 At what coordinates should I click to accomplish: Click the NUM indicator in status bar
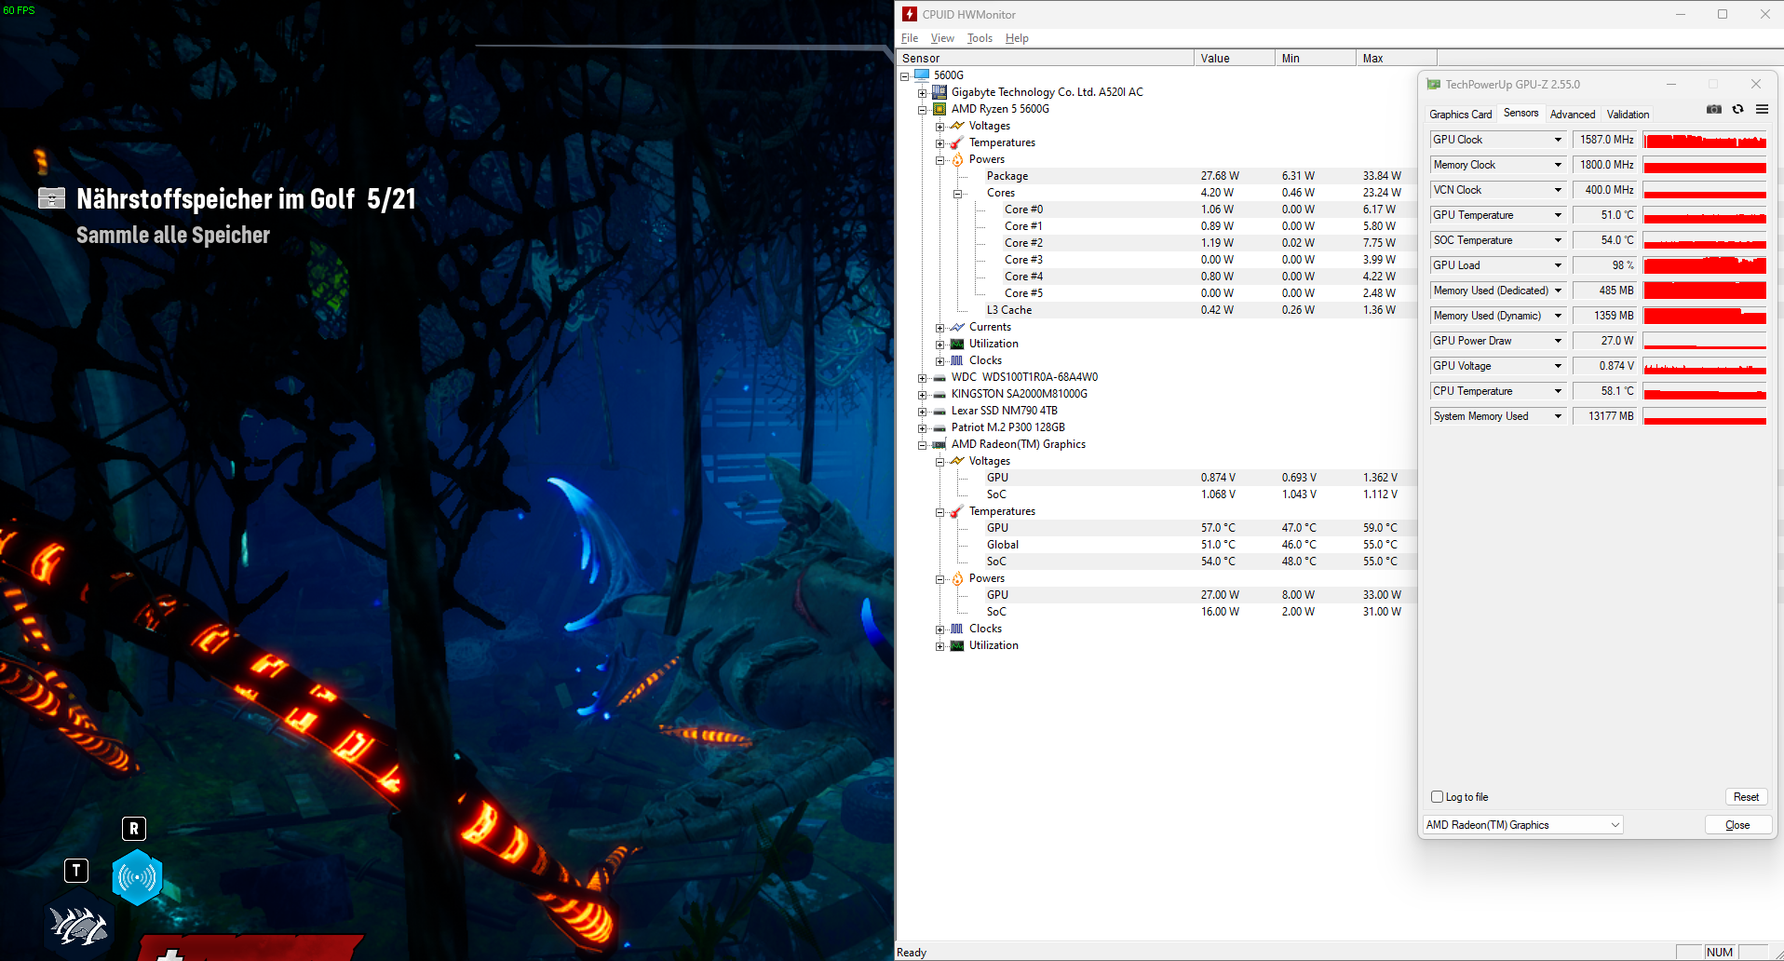pyautogui.click(x=1720, y=952)
